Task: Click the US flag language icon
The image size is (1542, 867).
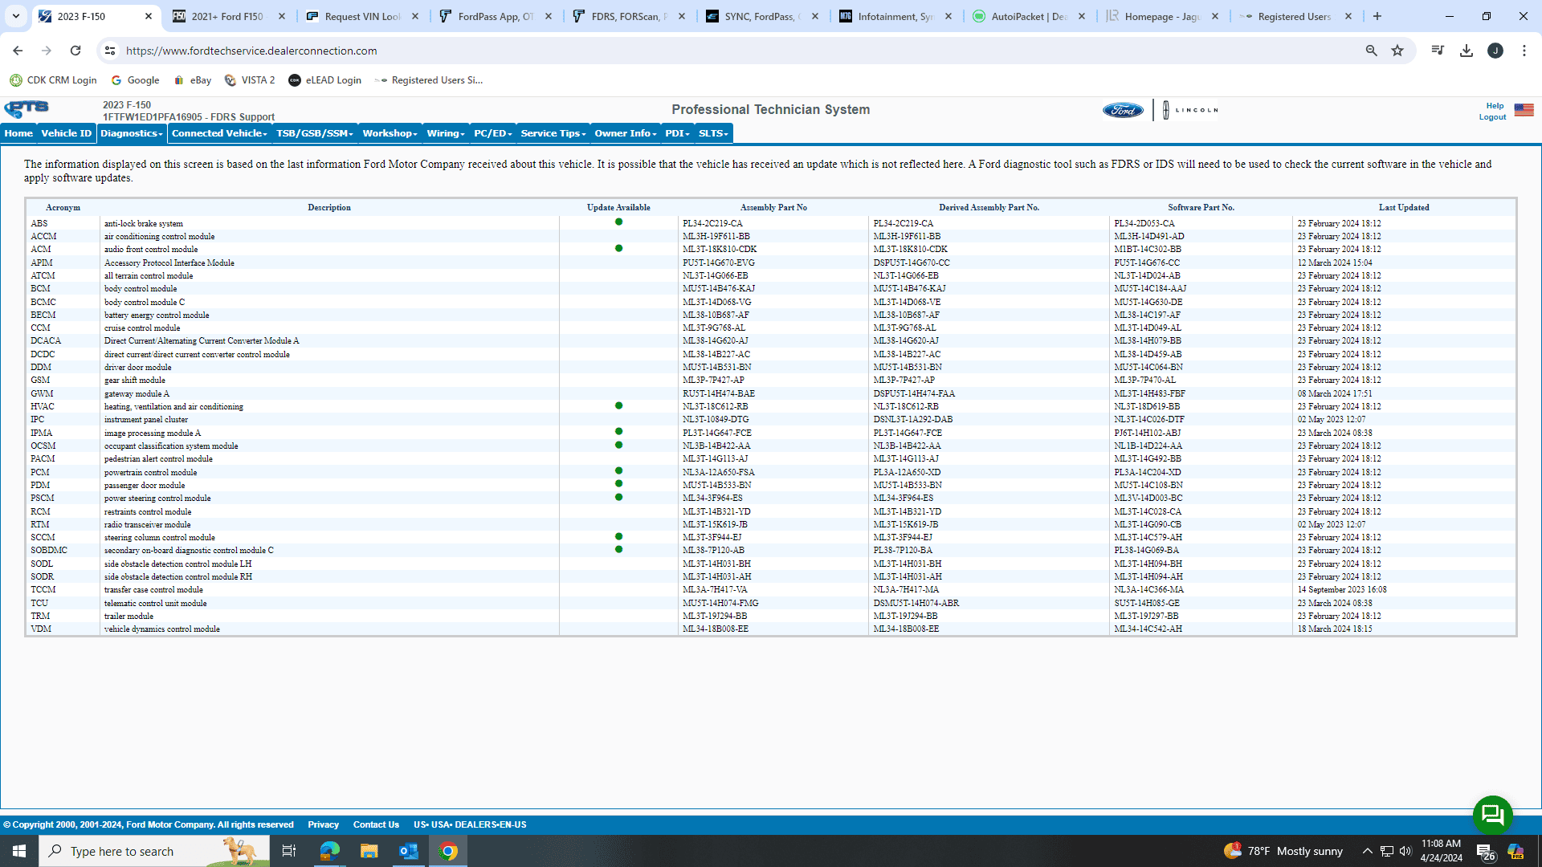Action: click(1524, 110)
